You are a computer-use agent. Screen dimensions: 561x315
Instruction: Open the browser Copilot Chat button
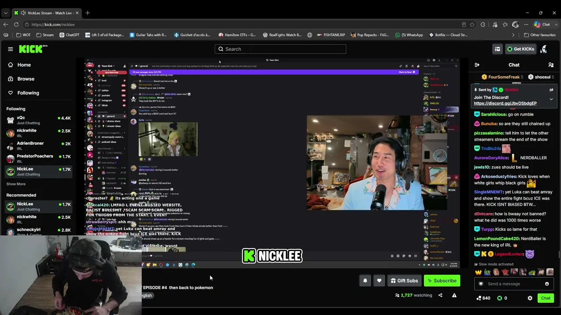click(542, 24)
